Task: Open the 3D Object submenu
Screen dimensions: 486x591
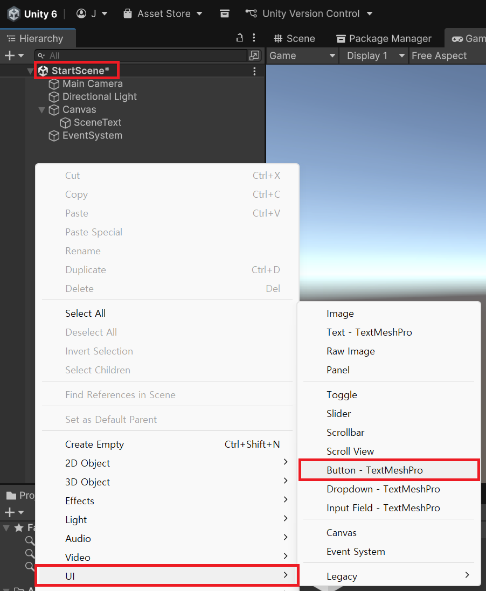Action: [x=167, y=482]
